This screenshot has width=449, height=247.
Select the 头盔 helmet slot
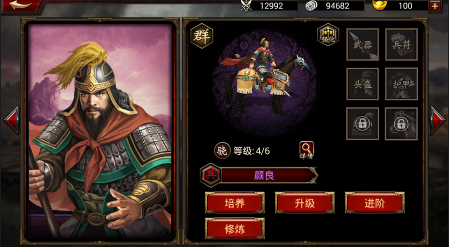click(362, 84)
